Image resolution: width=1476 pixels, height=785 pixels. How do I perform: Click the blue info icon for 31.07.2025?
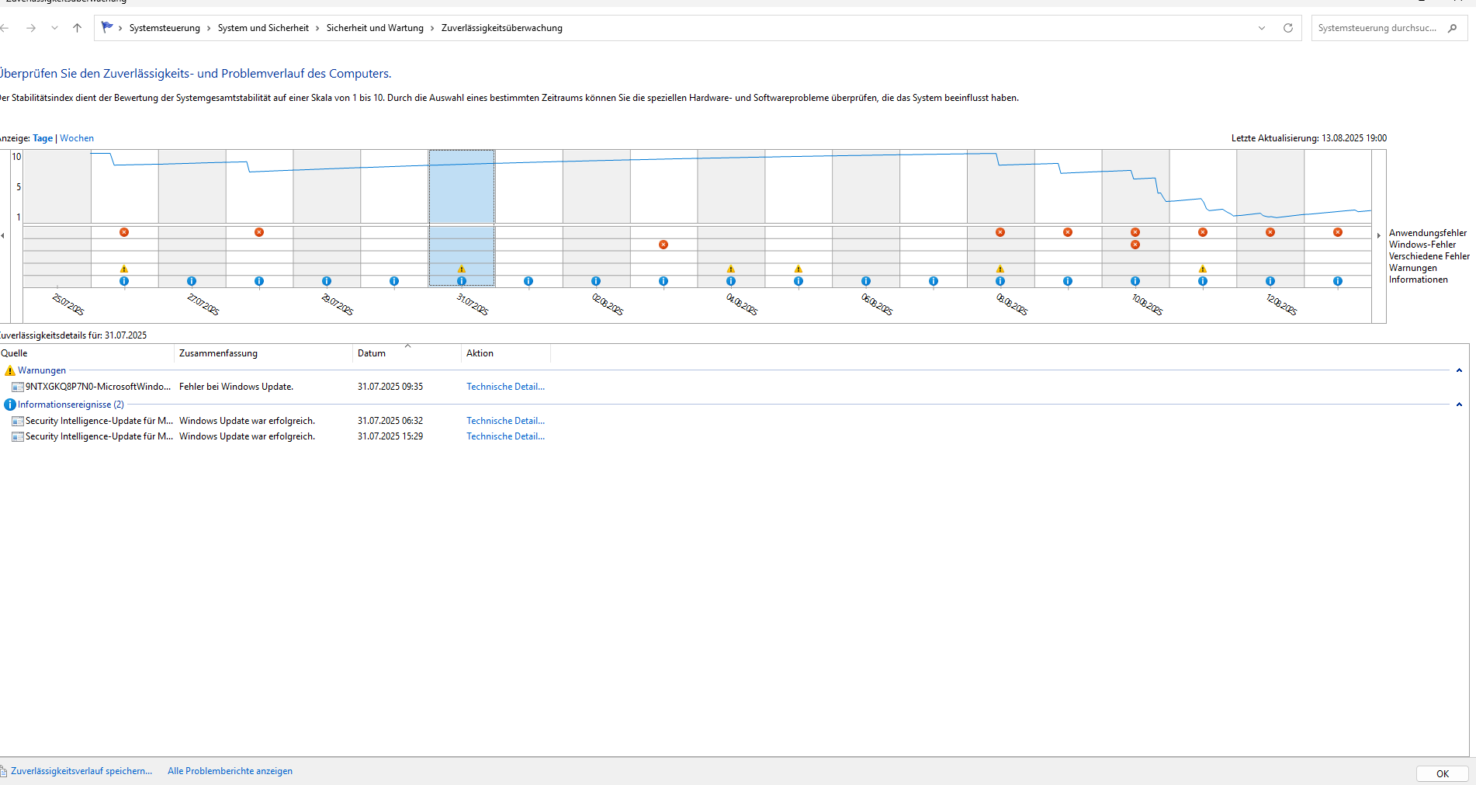pyautogui.click(x=462, y=281)
